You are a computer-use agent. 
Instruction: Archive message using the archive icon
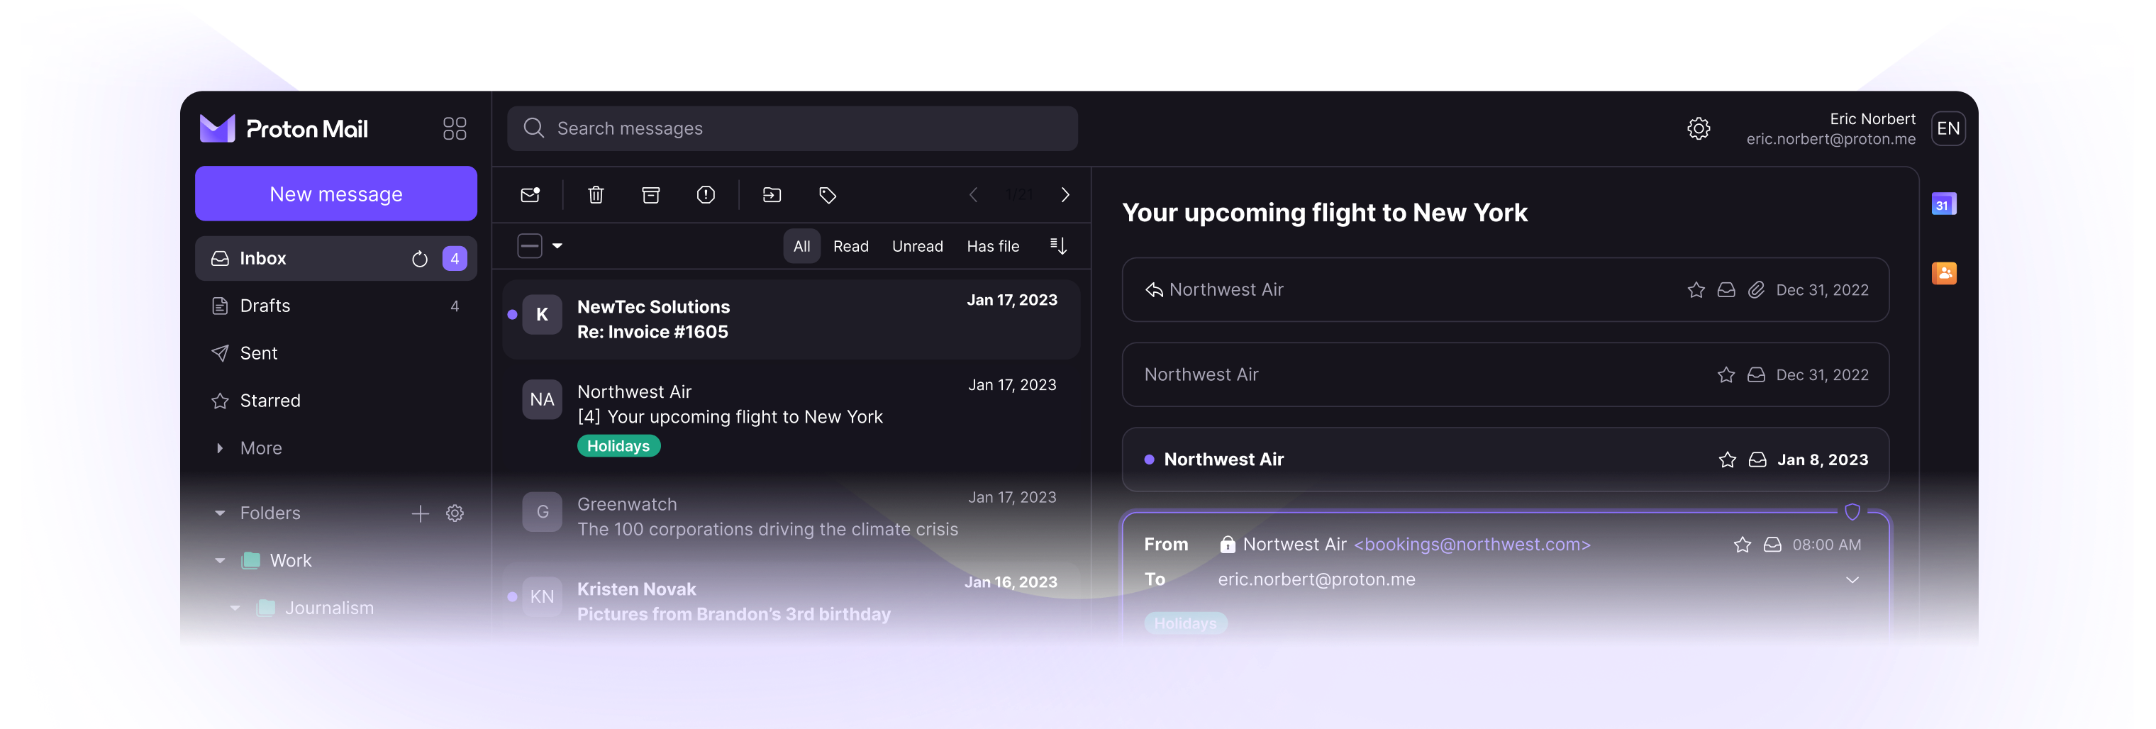pos(650,195)
